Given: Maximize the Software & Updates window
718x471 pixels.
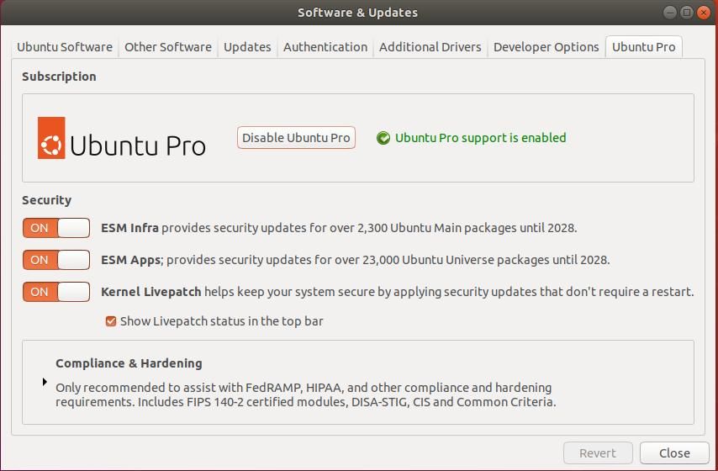Looking at the screenshot, I should (x=686, y=13).
